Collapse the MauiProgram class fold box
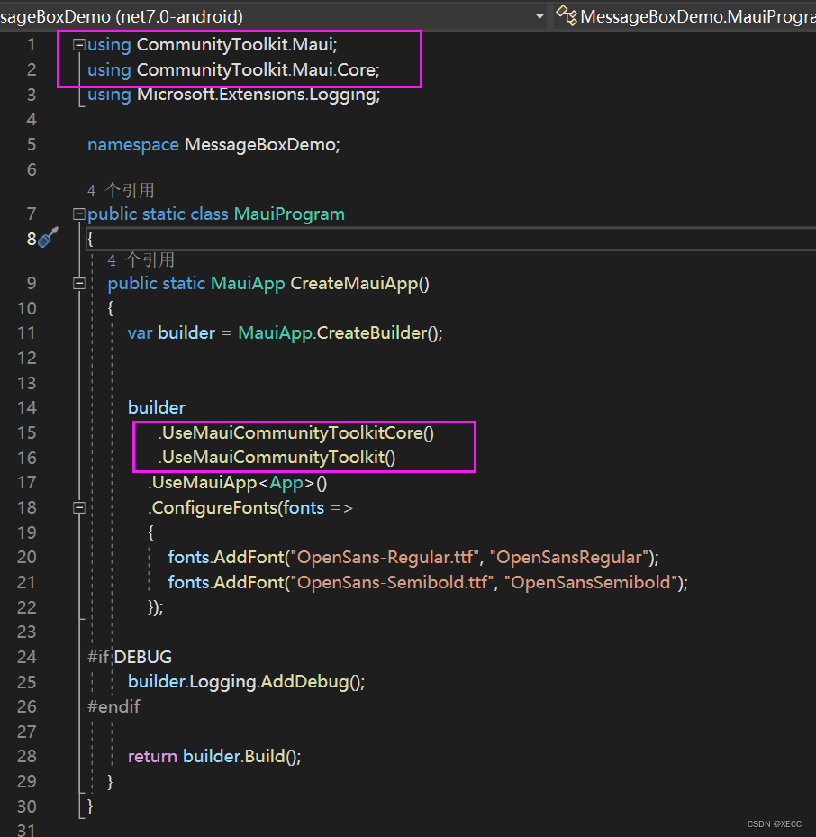 [x=77, y=214]
